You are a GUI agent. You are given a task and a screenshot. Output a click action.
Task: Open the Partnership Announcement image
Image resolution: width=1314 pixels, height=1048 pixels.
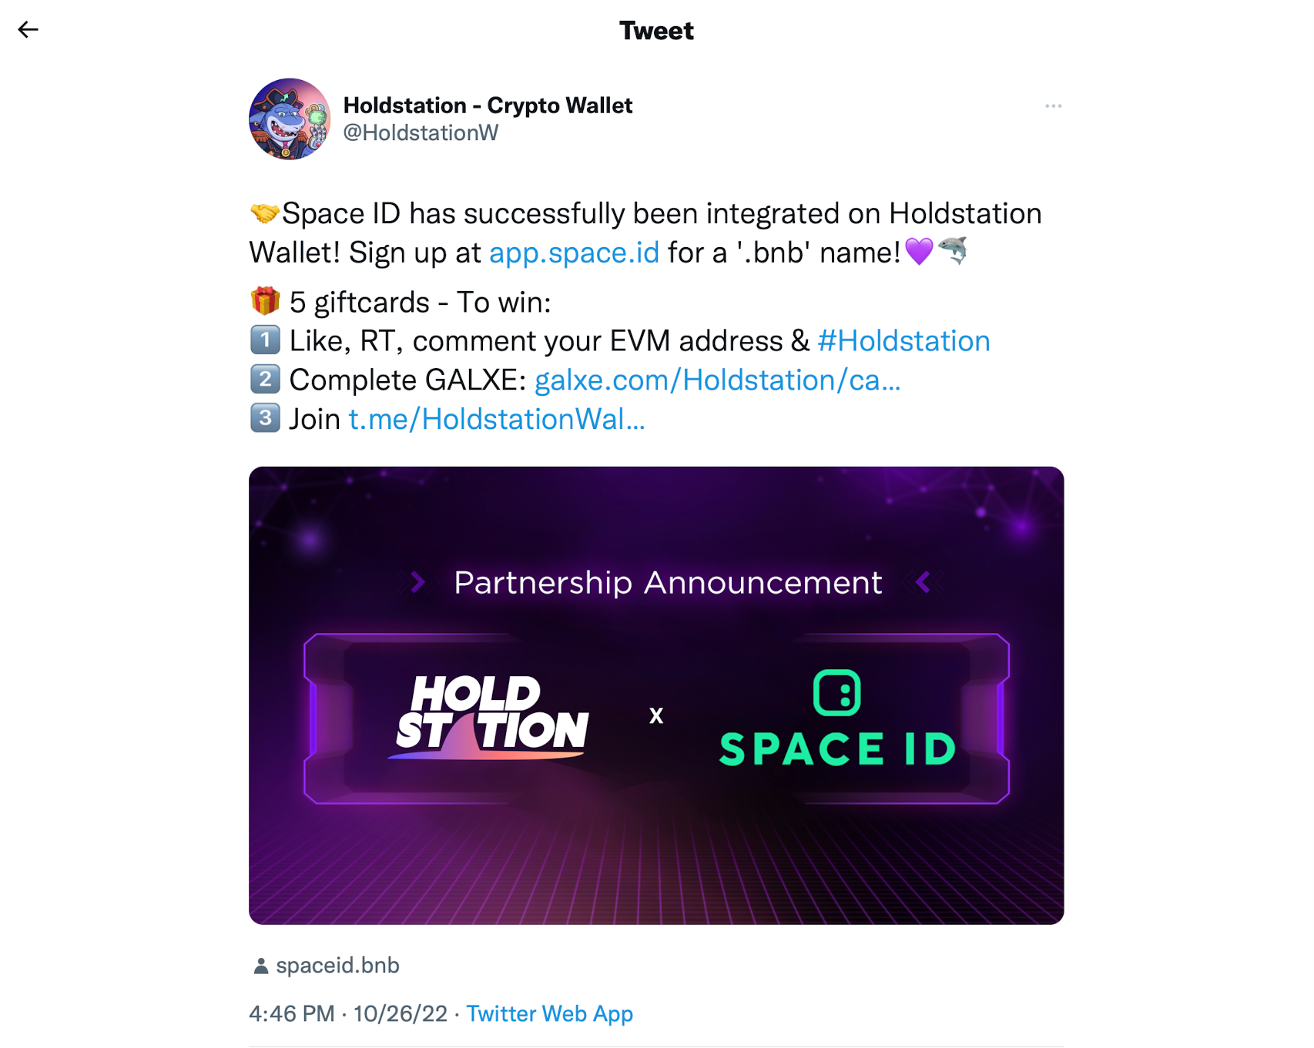pos(656,695)
